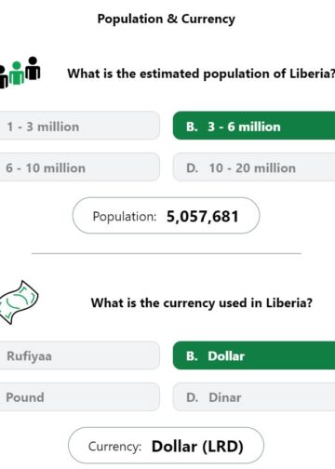Click the Currency: label in result box
The height and width of the screenshot is (469, 335).
(114, 447)
